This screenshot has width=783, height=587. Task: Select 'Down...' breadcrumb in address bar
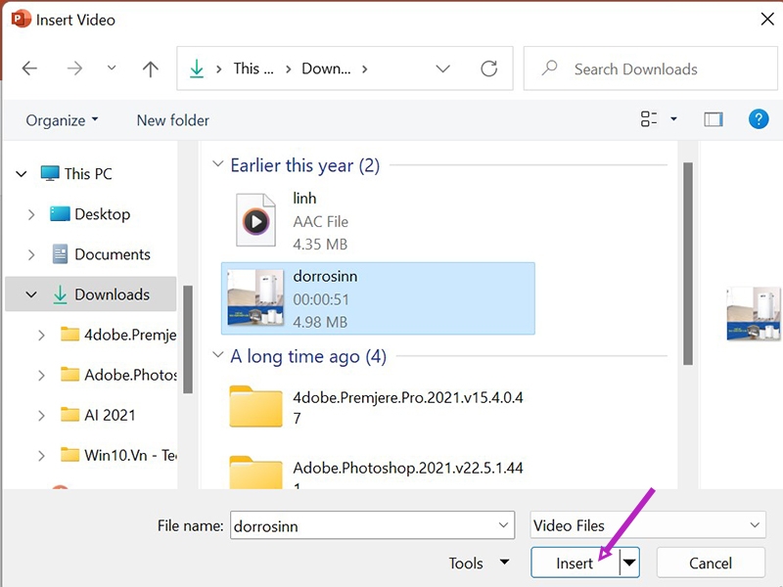pos(326,68)
